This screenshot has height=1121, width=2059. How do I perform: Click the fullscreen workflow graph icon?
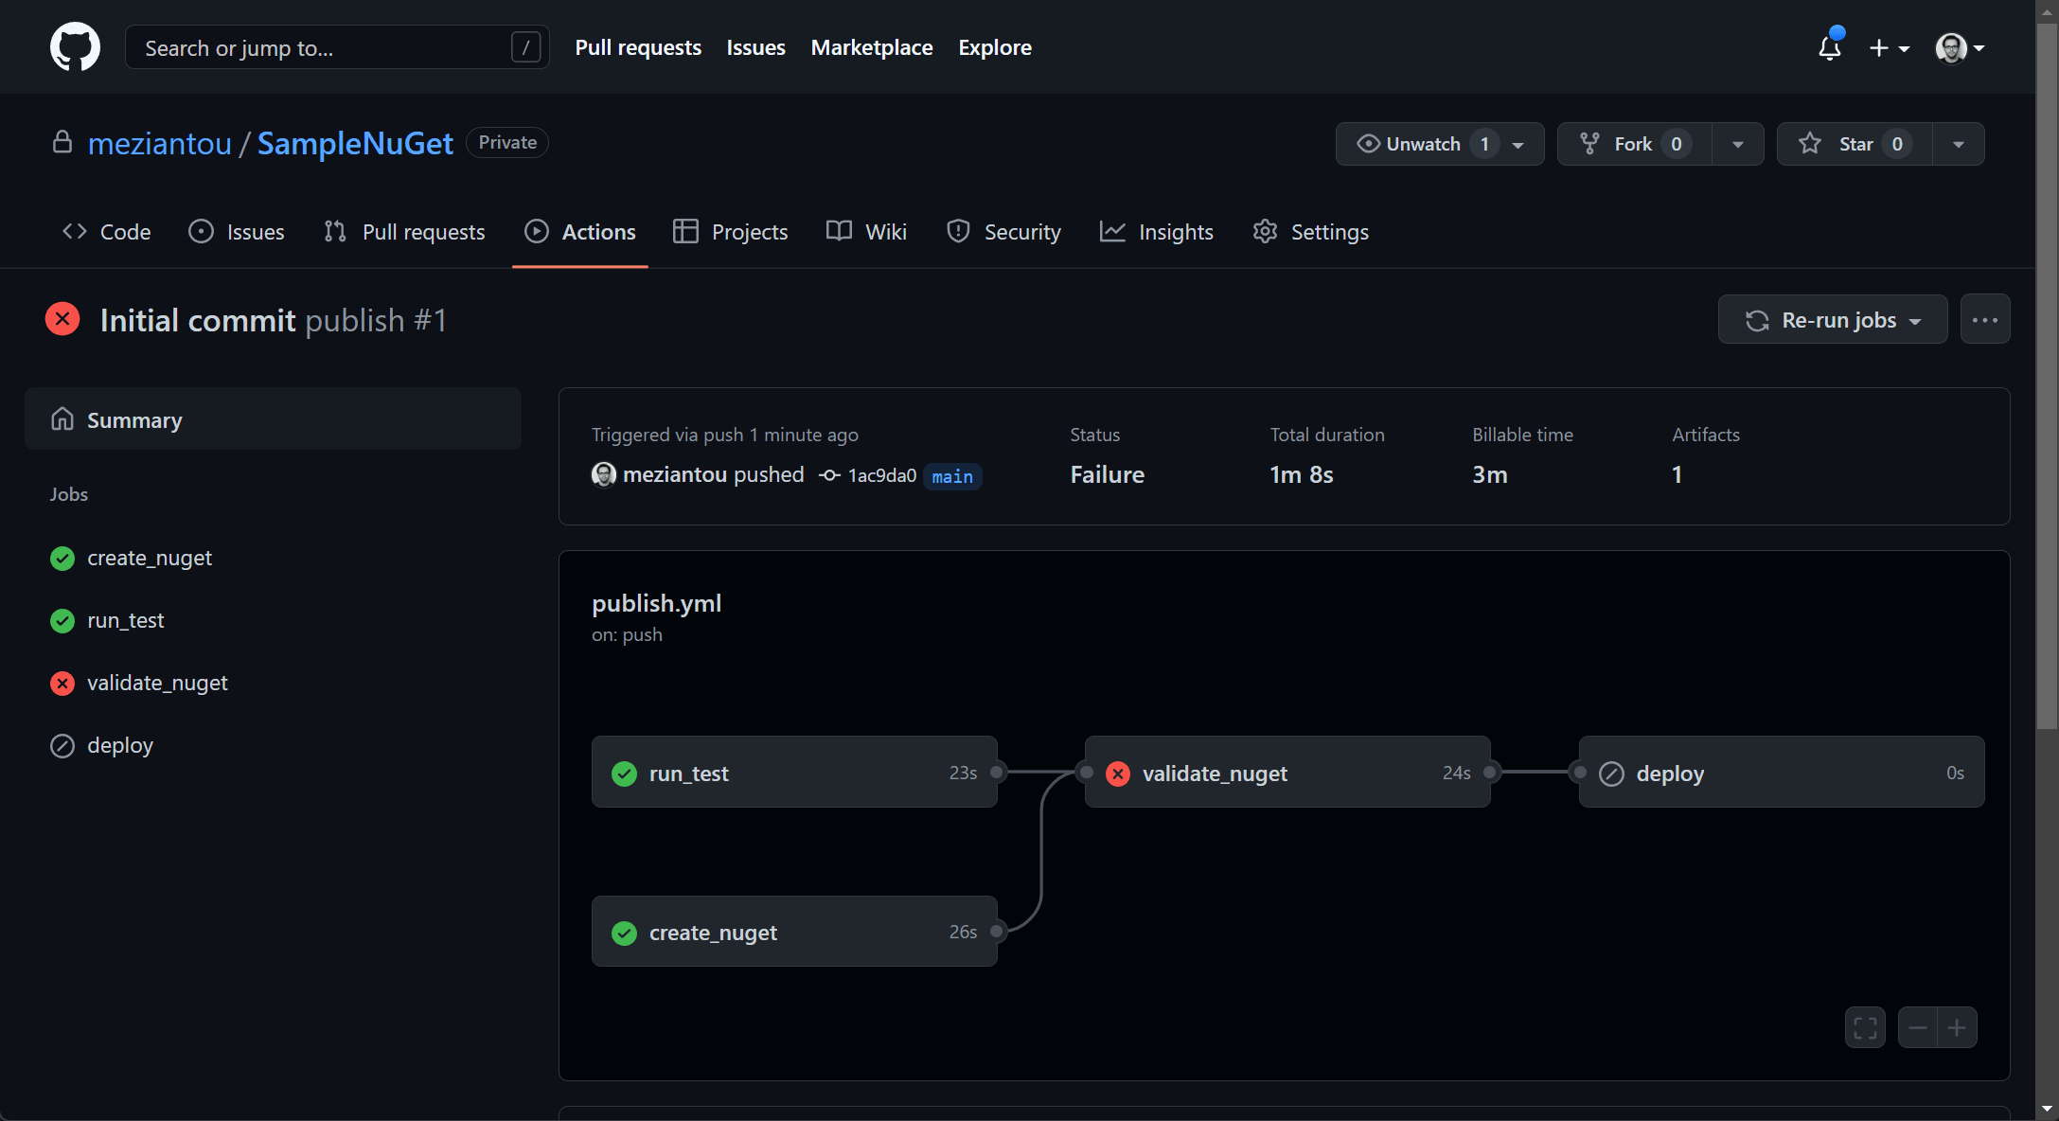click(1865, 1027)
